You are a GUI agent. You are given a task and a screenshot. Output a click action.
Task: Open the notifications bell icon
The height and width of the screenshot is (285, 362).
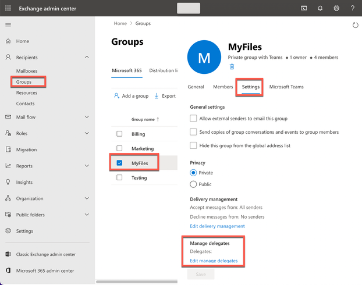point(320,8)
